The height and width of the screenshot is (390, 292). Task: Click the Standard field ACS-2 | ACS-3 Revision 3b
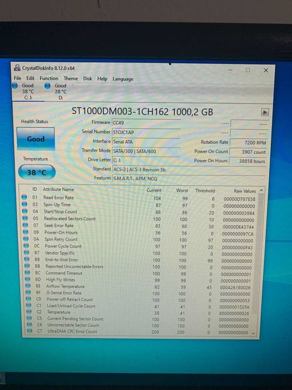pyautogui.click(x=189, y=169)
